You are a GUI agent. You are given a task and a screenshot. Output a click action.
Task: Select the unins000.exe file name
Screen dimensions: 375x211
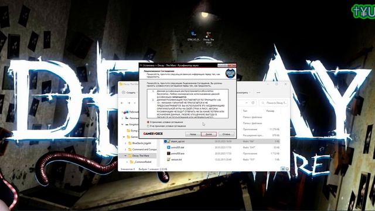pyautogui.click(x=178, y=154)
